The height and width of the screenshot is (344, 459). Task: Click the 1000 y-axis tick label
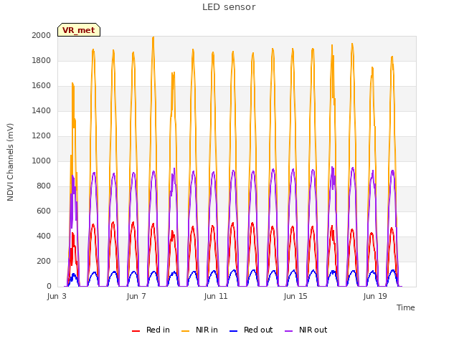pyautogui.click(x=42, y=161)
